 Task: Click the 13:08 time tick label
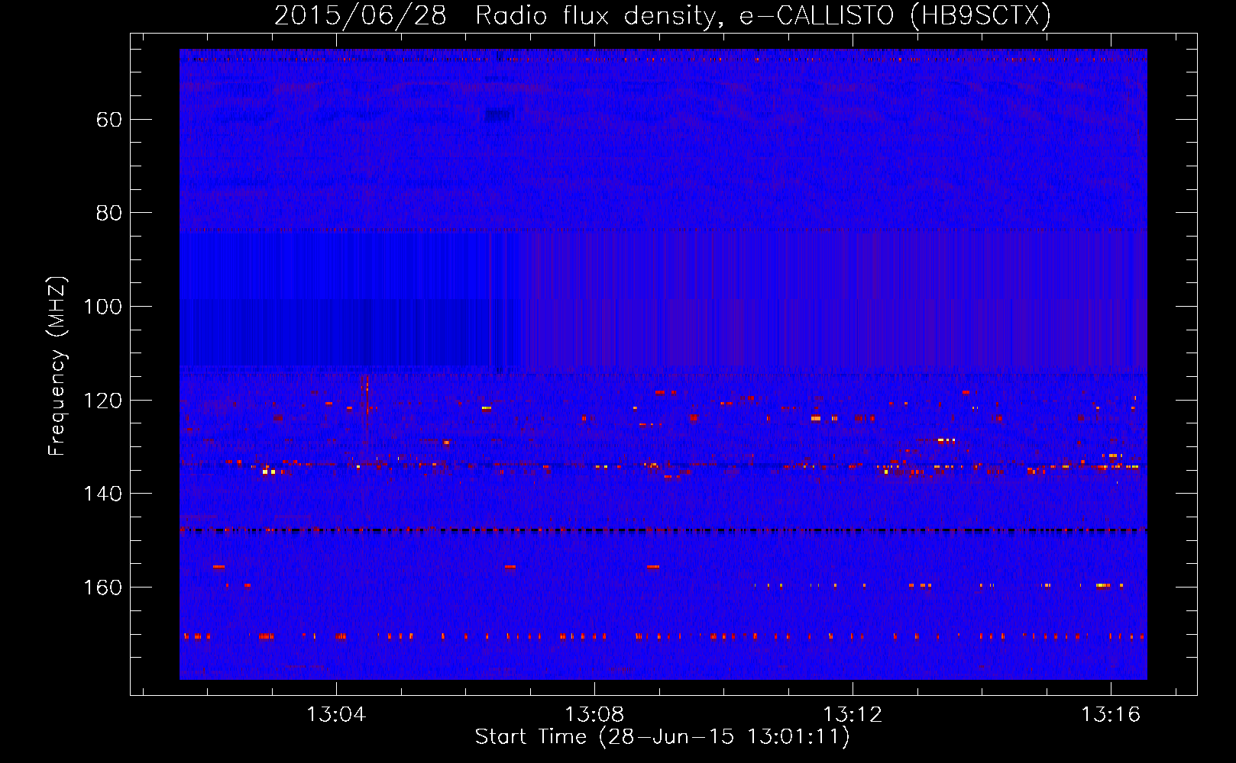[x=594, y=714]
